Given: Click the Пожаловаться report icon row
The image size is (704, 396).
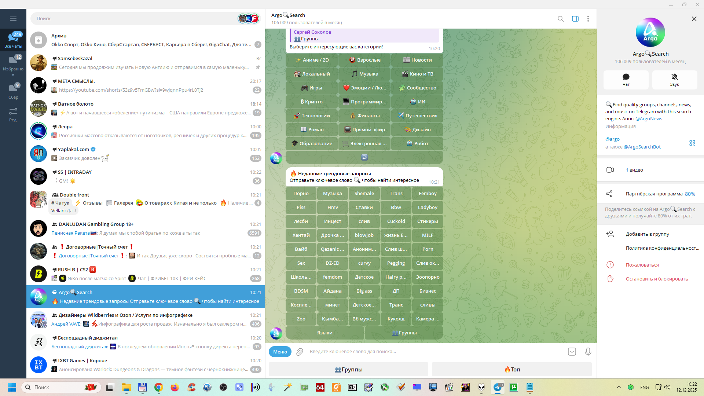Looking at the screenshot, I should (x=642, y=265).
